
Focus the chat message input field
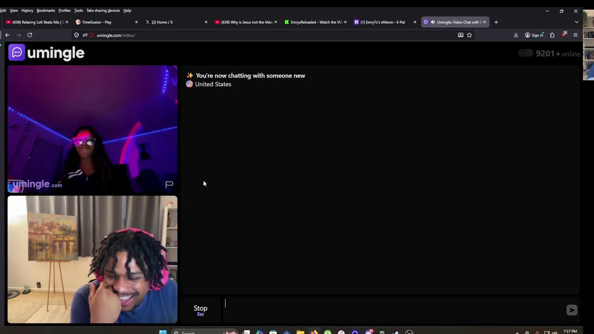pyautogui.click(x=394, y=310)
